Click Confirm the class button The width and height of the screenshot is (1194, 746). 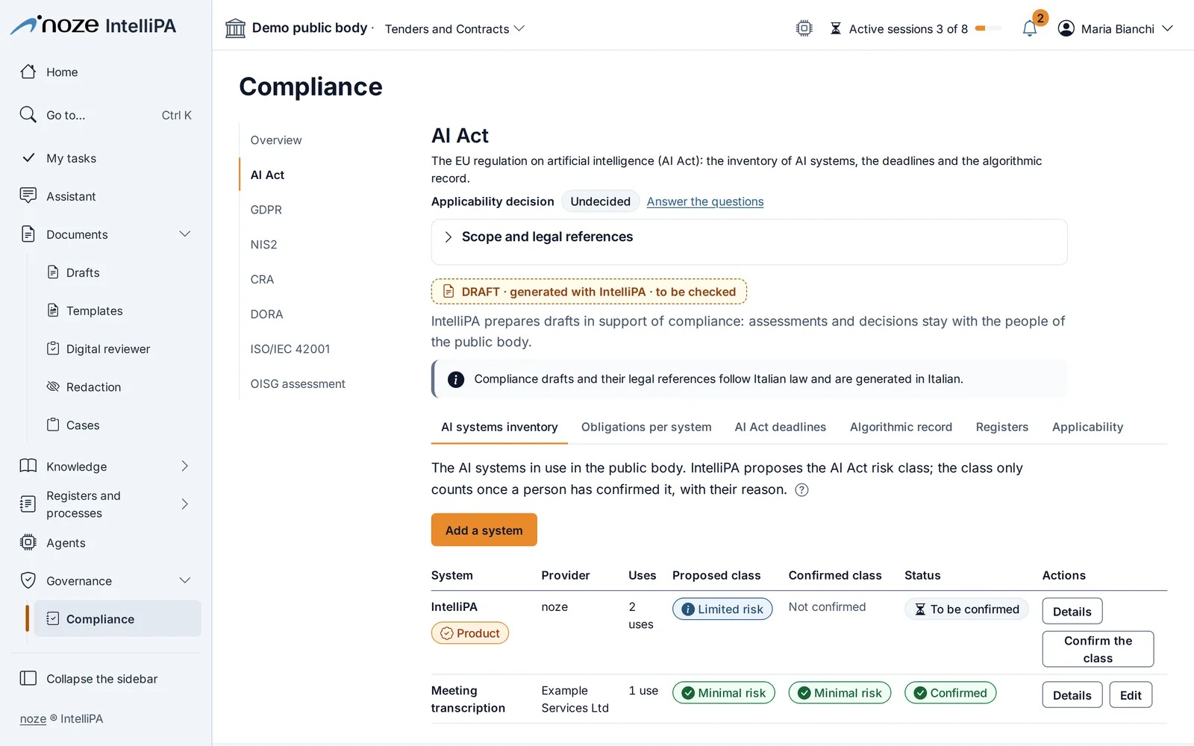click(1098, 649)
